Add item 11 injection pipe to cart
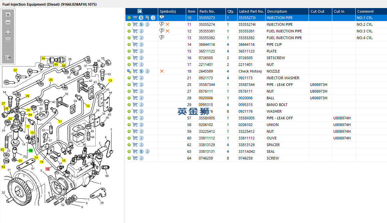 click(135, 24)
